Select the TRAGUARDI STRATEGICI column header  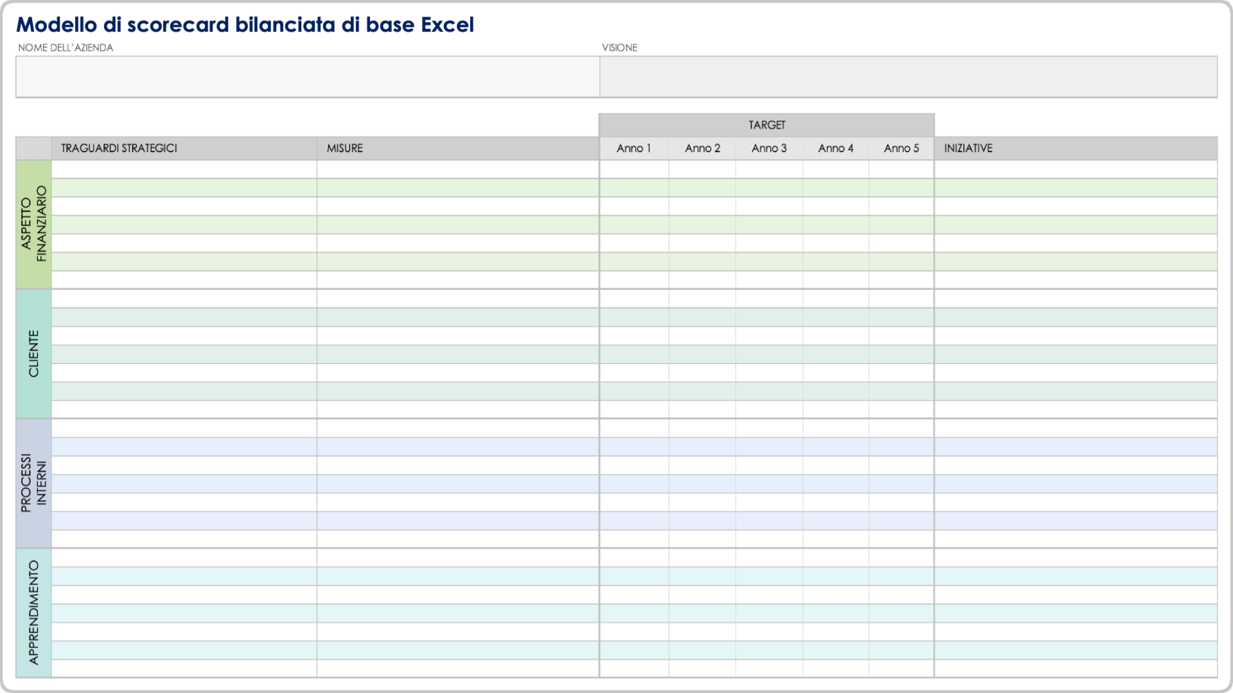click(x=184, y=148)
